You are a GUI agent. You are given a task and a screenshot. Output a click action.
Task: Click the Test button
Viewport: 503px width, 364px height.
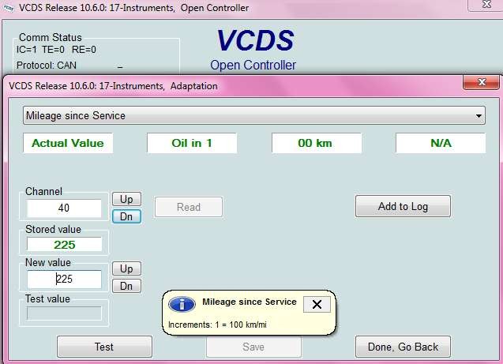coord(104,347)
